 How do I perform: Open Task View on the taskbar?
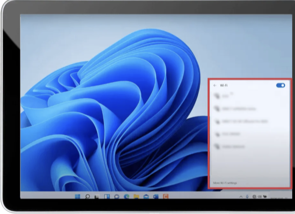[97, 197]
